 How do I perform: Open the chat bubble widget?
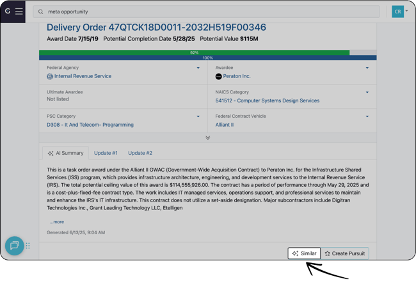14,246
